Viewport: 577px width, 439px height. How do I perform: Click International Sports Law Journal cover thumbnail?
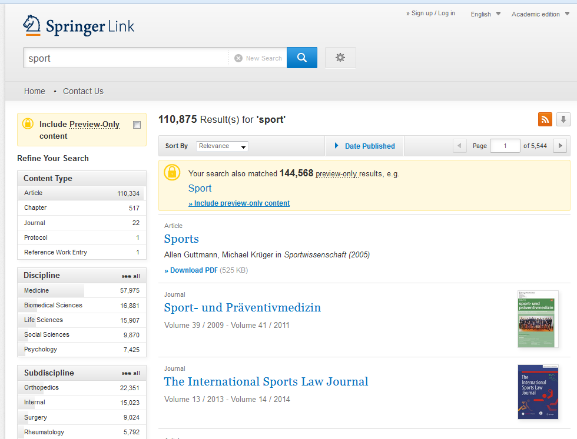(x=538, y=391)
